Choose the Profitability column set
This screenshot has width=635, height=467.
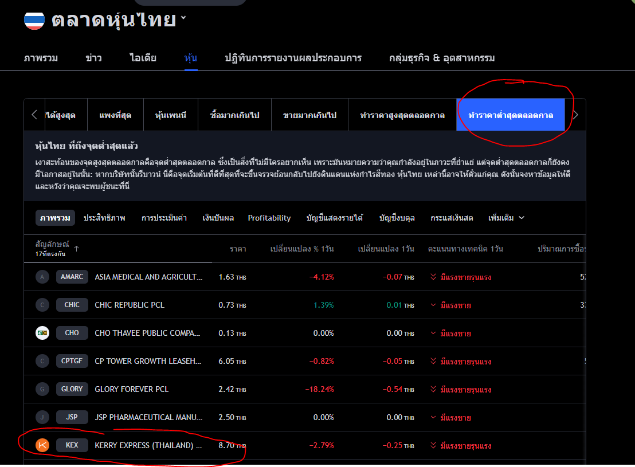tap(269, 218)
